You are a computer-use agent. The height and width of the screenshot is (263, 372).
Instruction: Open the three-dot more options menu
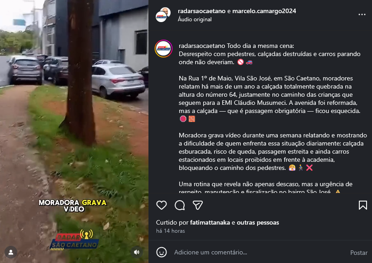pyautogui.click(x=362, y=14)
